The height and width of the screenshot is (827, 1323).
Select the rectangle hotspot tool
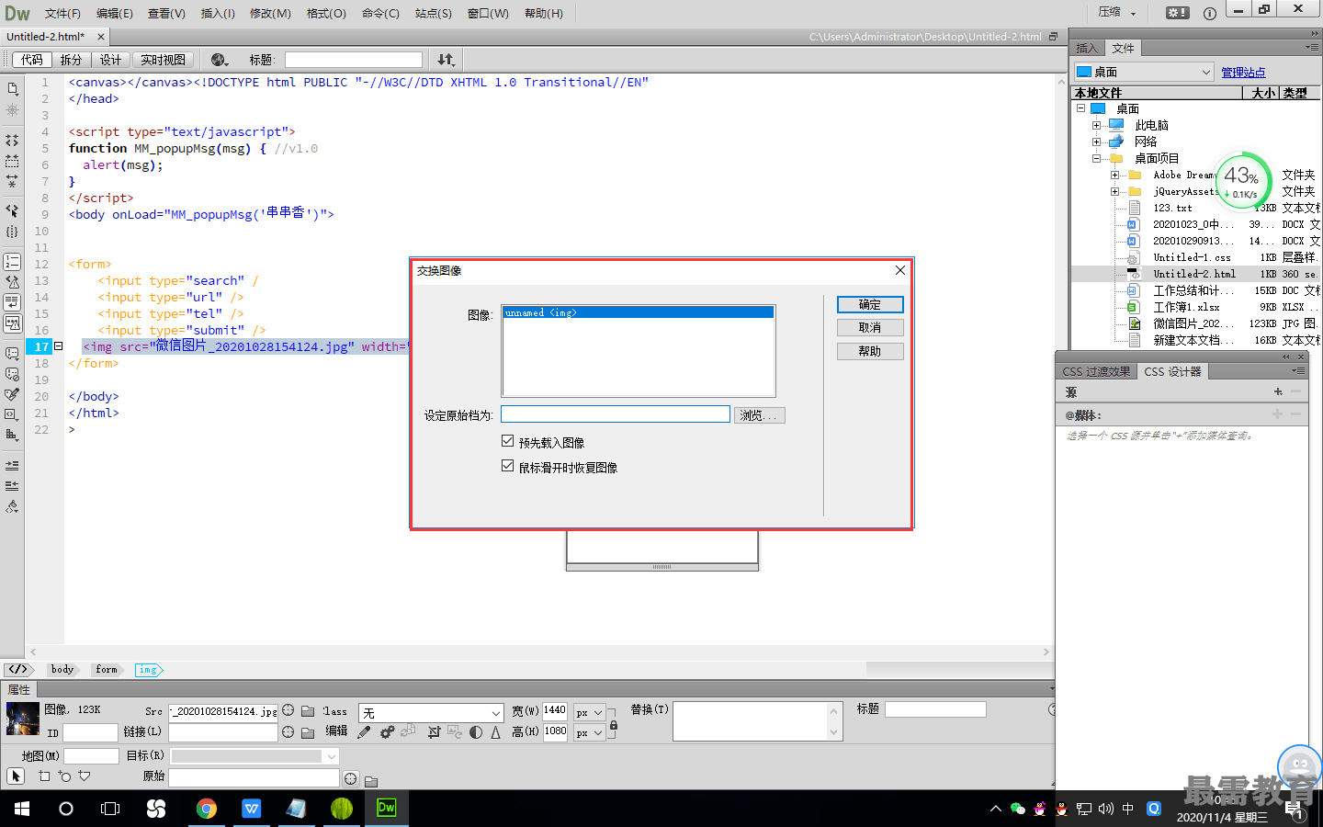44,776
